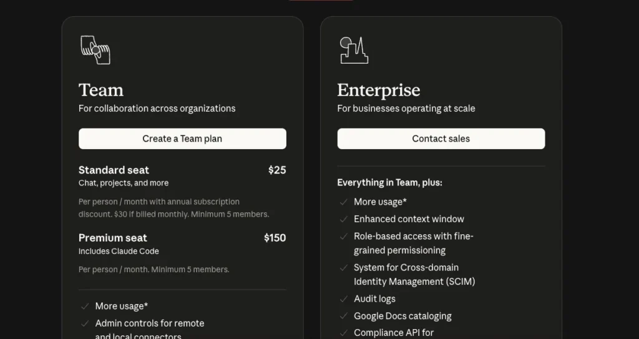Click the Enterprise plan building icon

[x=353, y=50]
